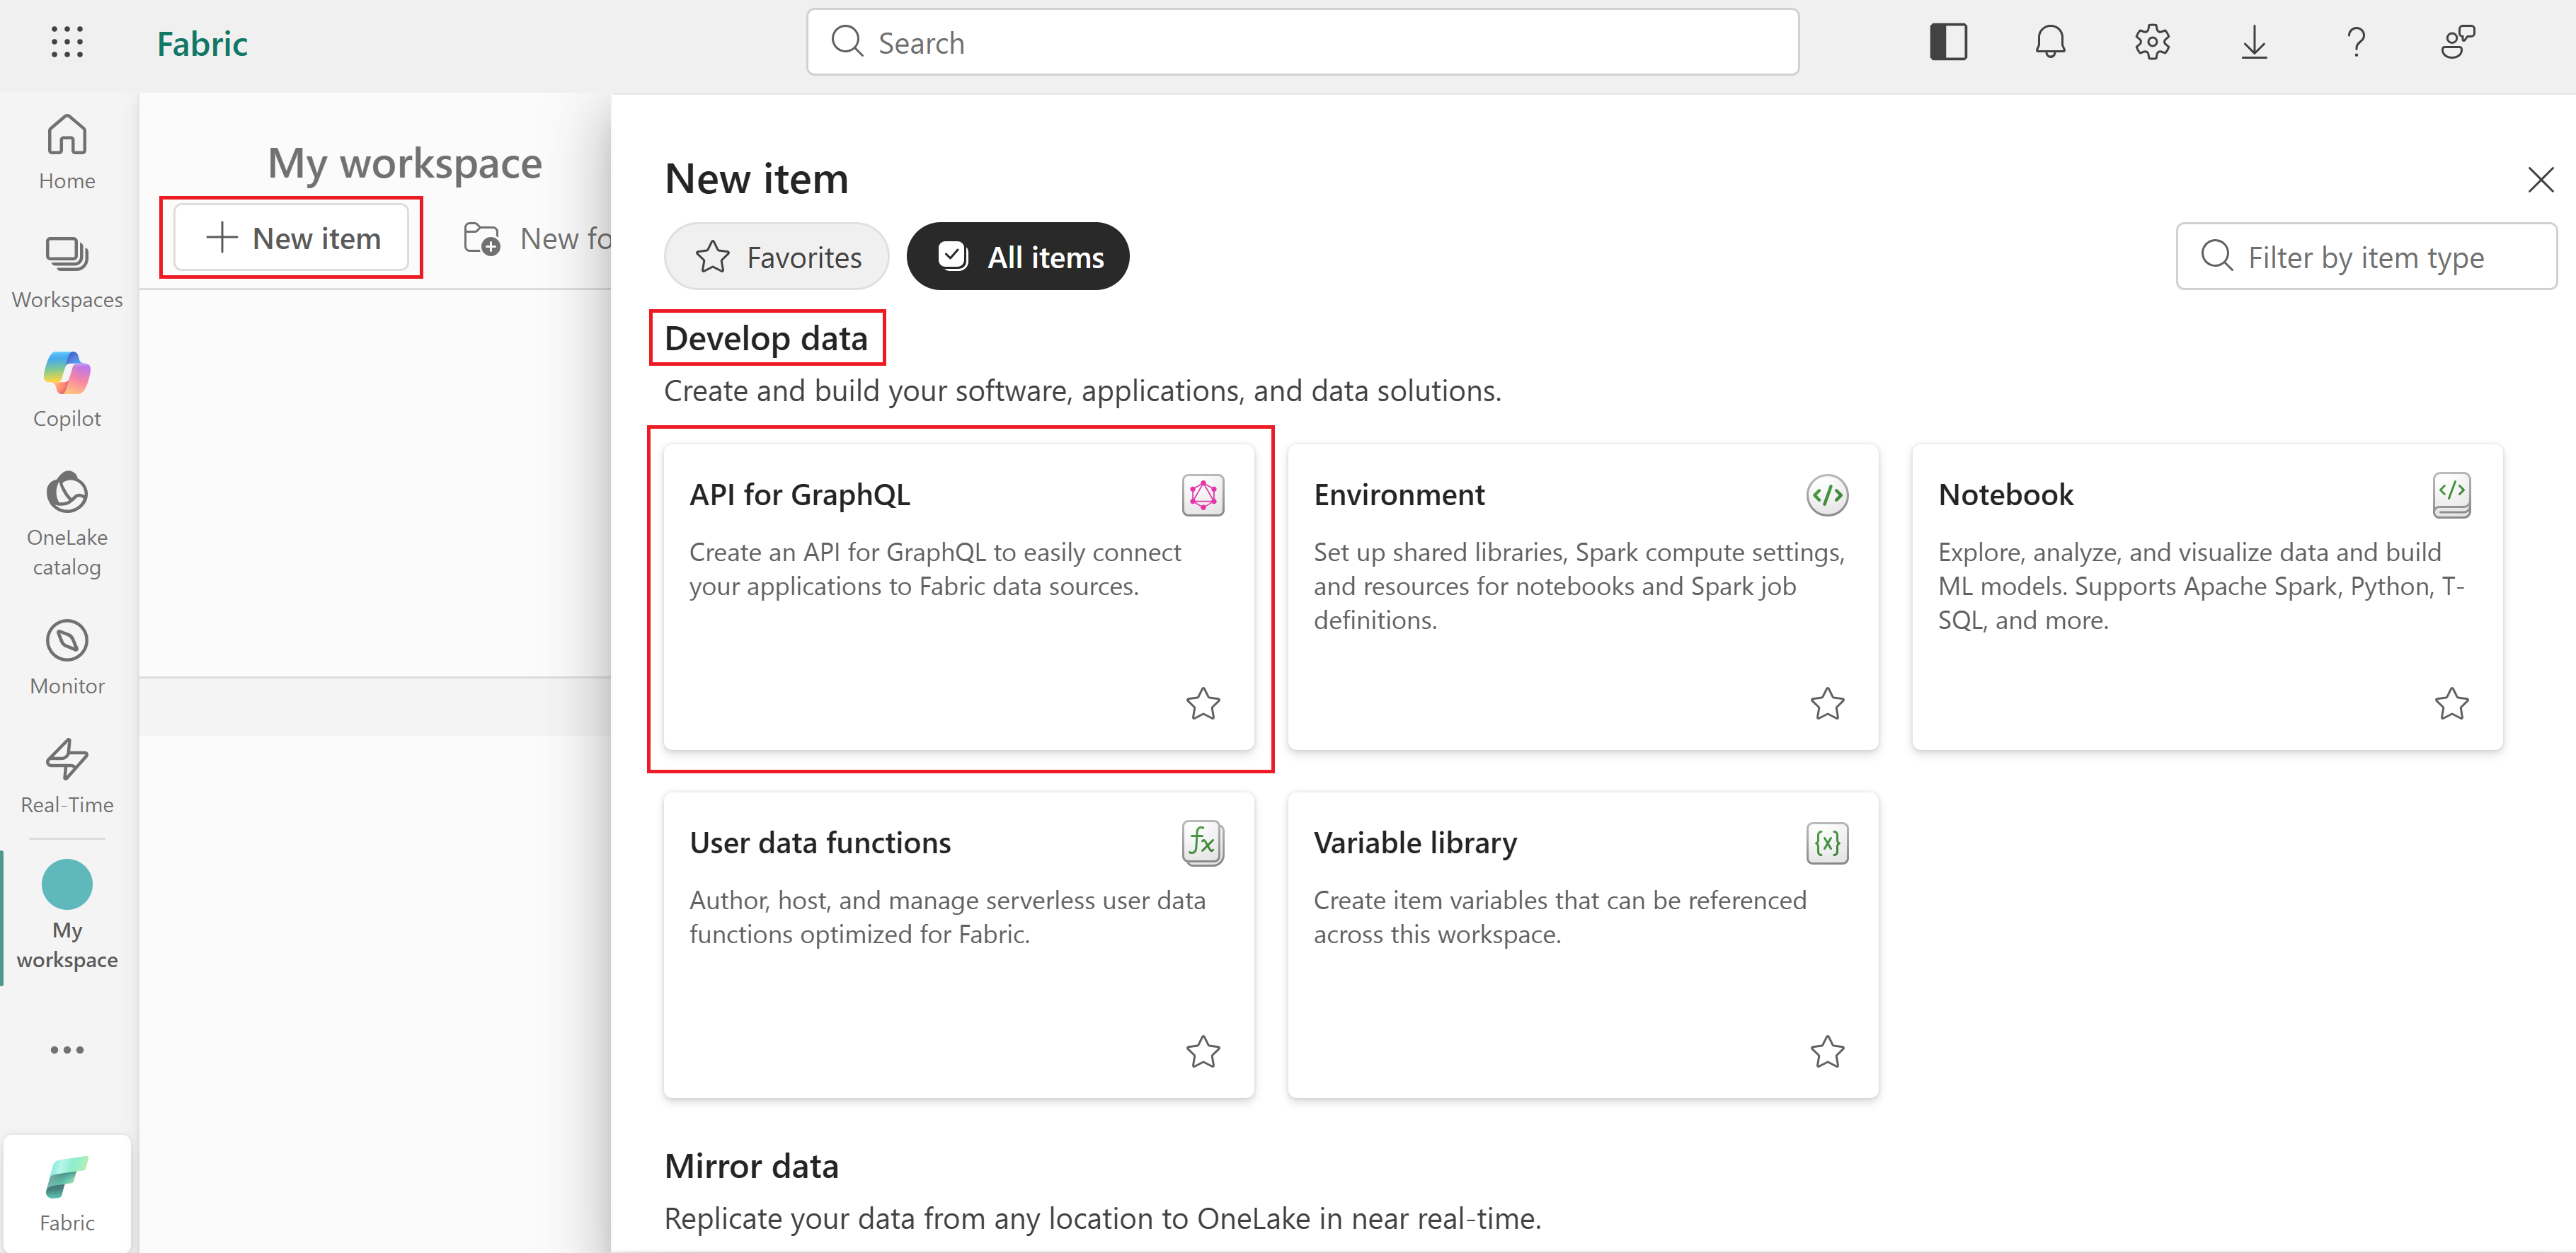Click the Develop data heading
Image resolution: width=2576 pixels, height=1253 pixels.
(766, 337)
